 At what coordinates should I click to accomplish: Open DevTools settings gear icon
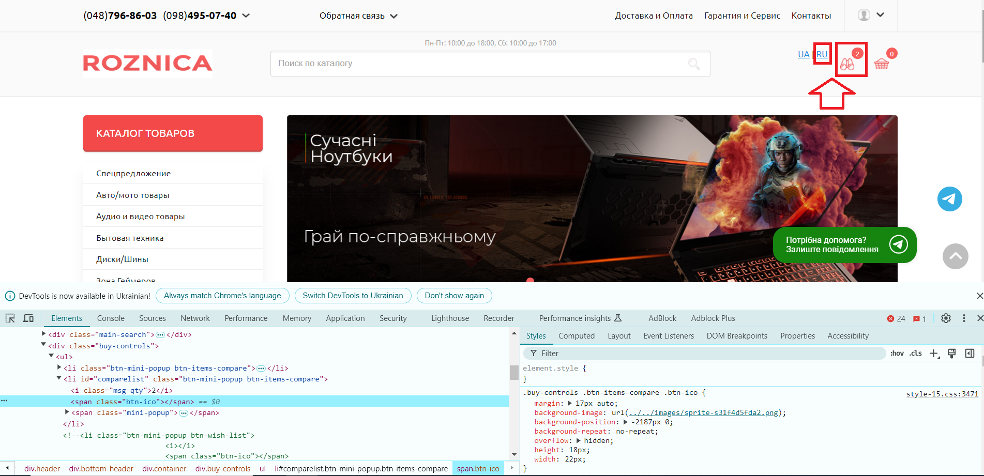pos(946,318)
